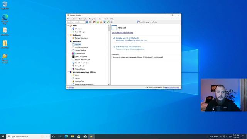Select Advanced Appearance Settings category

click(x=84, y=72)
